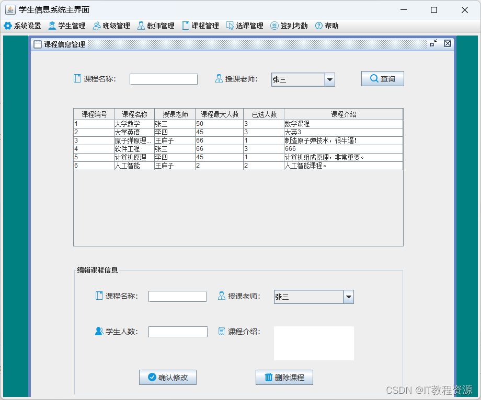
Task: Click the 人工智能课程。 description cell
Action: 343,166
